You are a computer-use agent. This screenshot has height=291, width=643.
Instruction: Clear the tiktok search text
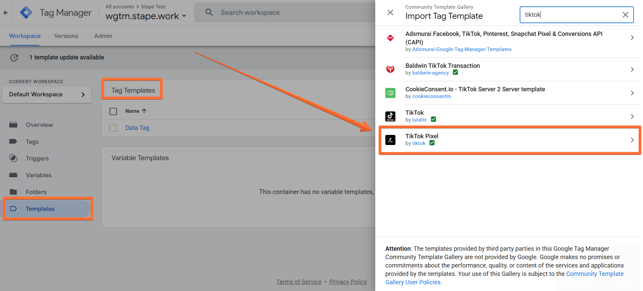(x=625, y=15)
